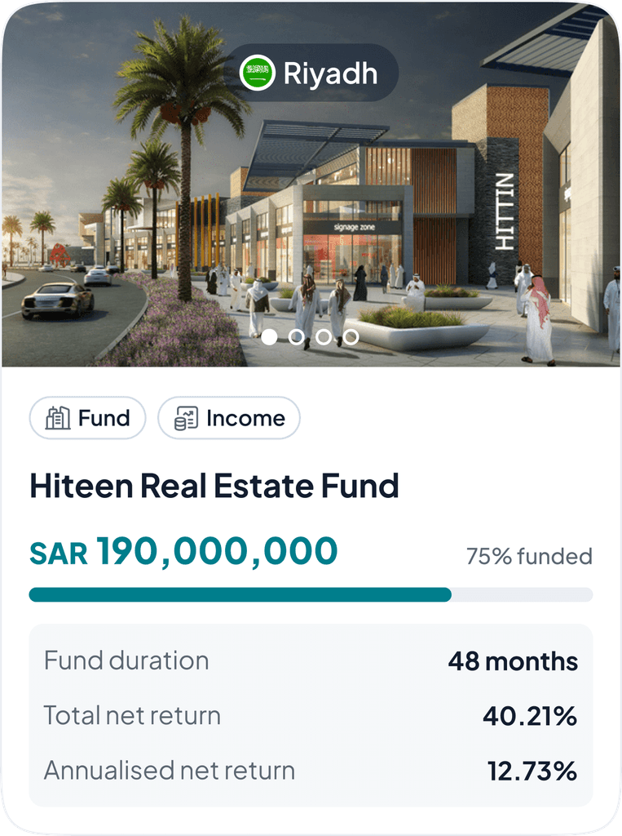This screenshot has width=622, height=836.
Task: Expand the Total net return row
Action: click(x=311, y=715)
